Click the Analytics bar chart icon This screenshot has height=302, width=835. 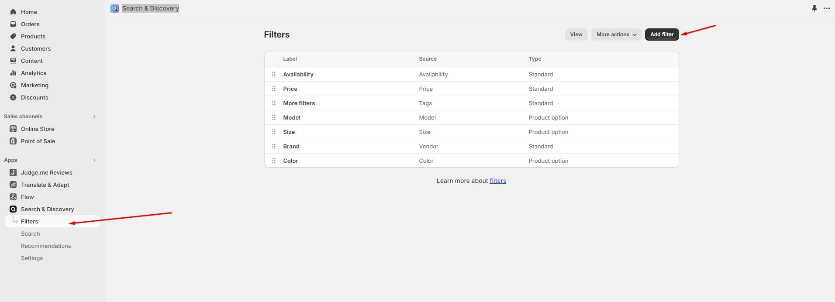point(13,73)
